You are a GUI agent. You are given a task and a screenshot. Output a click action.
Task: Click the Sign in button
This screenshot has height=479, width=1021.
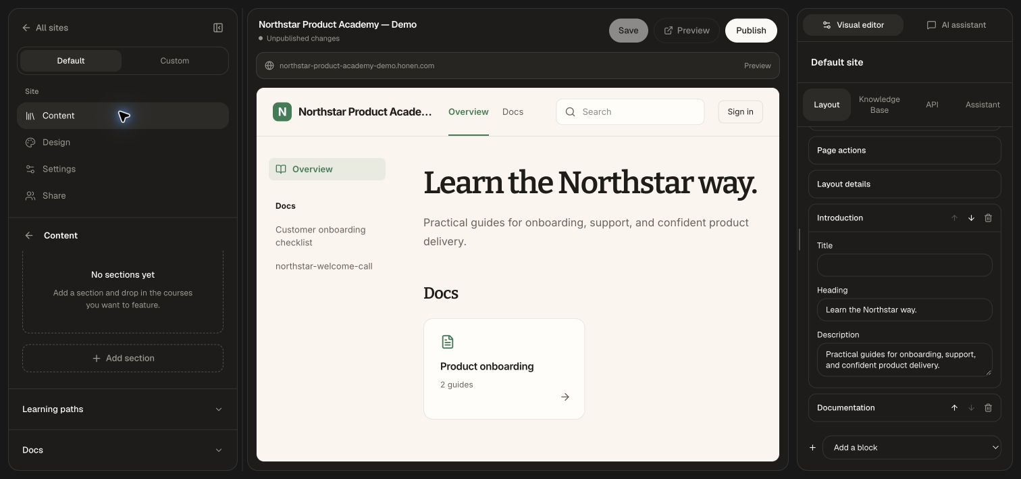pyautogui.click(x=740, y=112)
